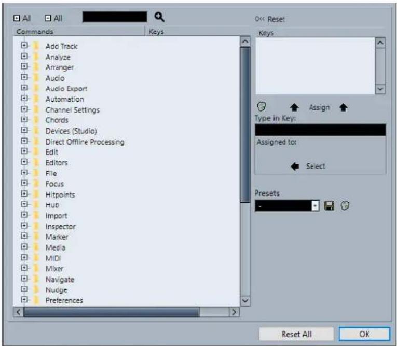Click the magnifier search icon
397x346 pixels.
click(x=159, y=17)
